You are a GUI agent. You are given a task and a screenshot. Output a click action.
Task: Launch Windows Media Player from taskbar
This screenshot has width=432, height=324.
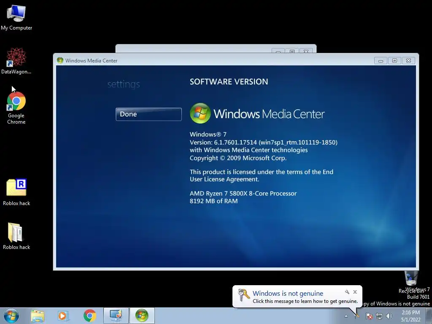[x=62, y=316]
